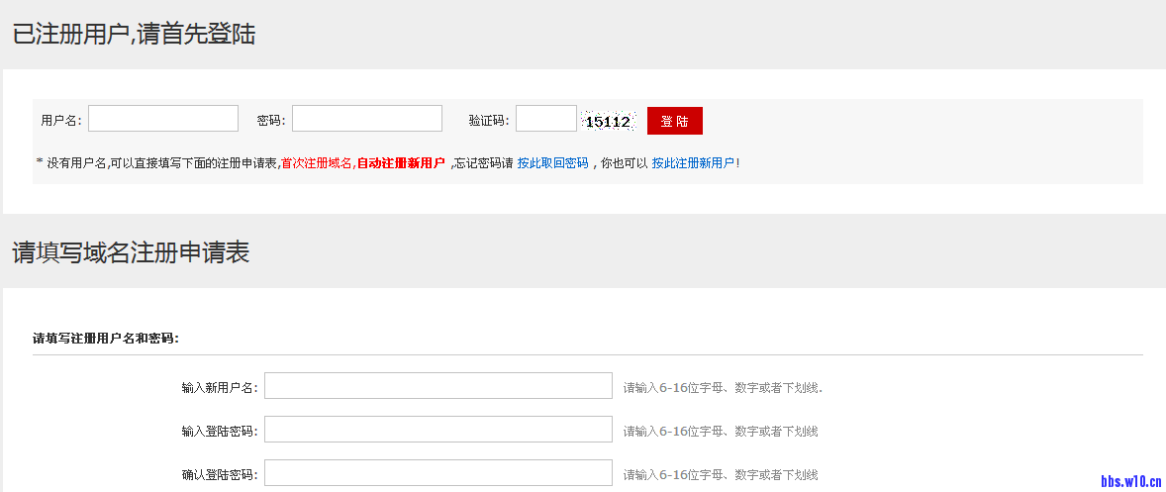Screen dimensions: 1166x492
Task: Click the 输入新用户名: label
Action: pyautogui.click(x=219, y=387)
